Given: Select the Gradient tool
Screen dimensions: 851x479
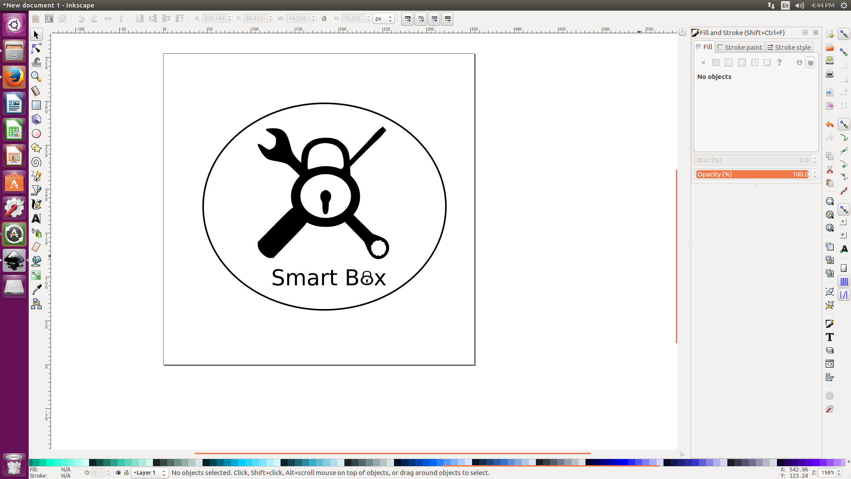Looking at the screenshot, I should tap(36, 275).
